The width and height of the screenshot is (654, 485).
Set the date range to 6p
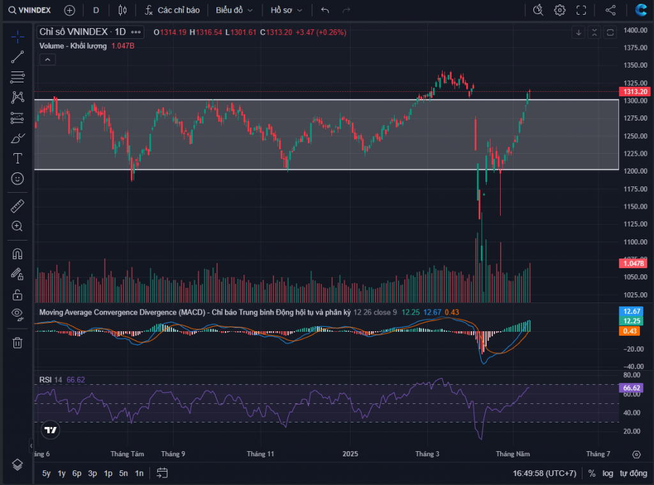pos(77,474)
